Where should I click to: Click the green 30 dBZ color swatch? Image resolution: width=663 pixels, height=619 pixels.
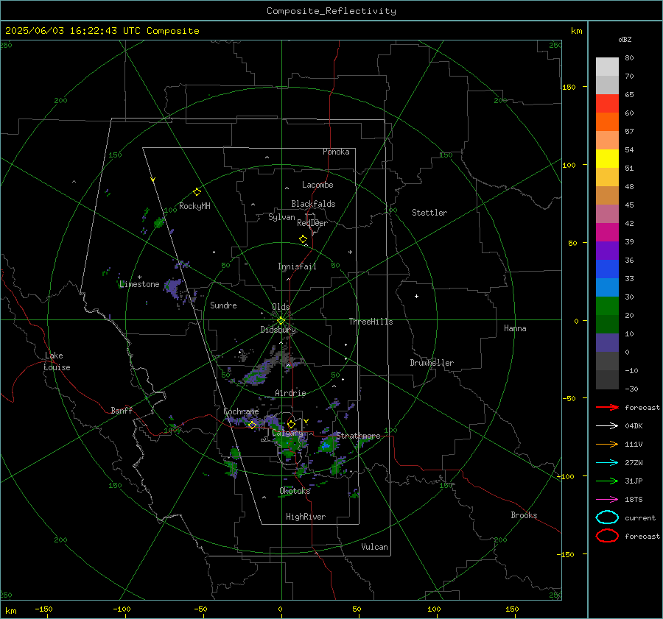607,305
